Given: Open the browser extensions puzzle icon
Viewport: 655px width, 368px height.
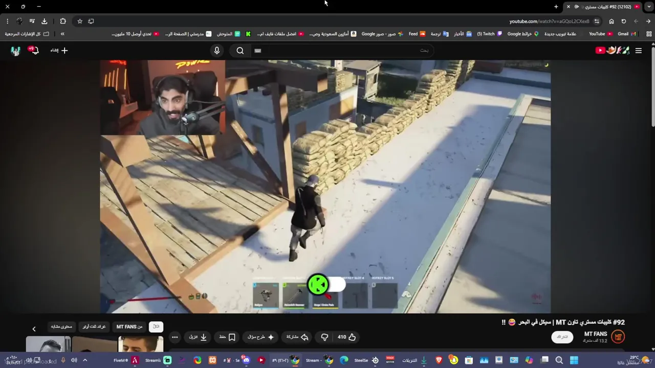Looking at the screenshot, I should [63, 21].
